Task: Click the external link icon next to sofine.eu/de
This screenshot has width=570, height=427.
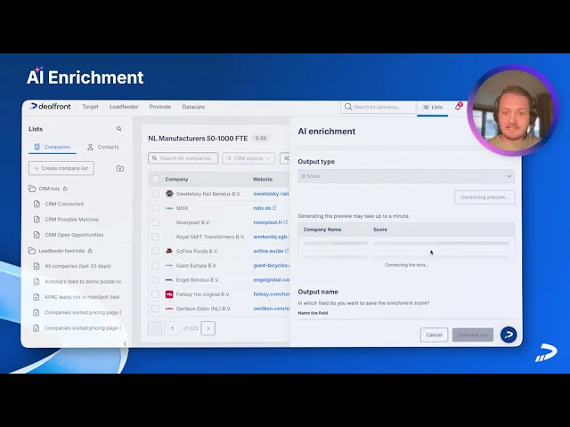Action: coord(287,251)
